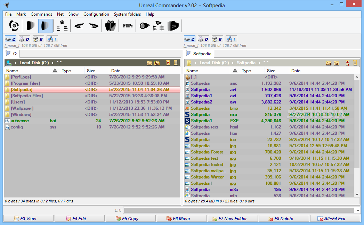Viewport: 364px width, 225px height.
Task: Open favorites star icon in left panel
Action: 168,63
